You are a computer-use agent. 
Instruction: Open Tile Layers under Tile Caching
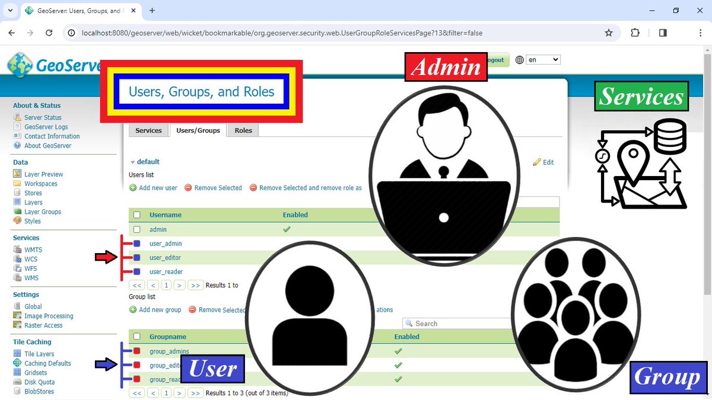(41, 353)
